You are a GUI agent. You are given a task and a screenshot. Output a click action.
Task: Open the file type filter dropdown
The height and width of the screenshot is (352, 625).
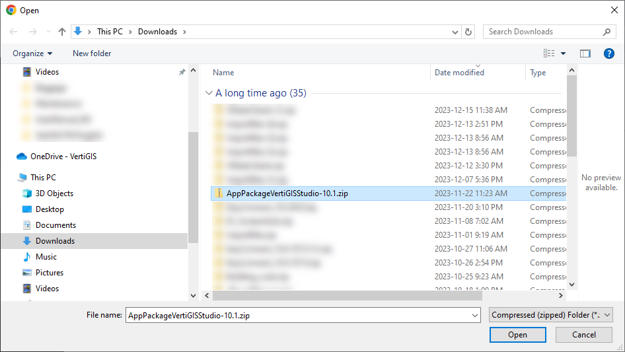[552, 316]
